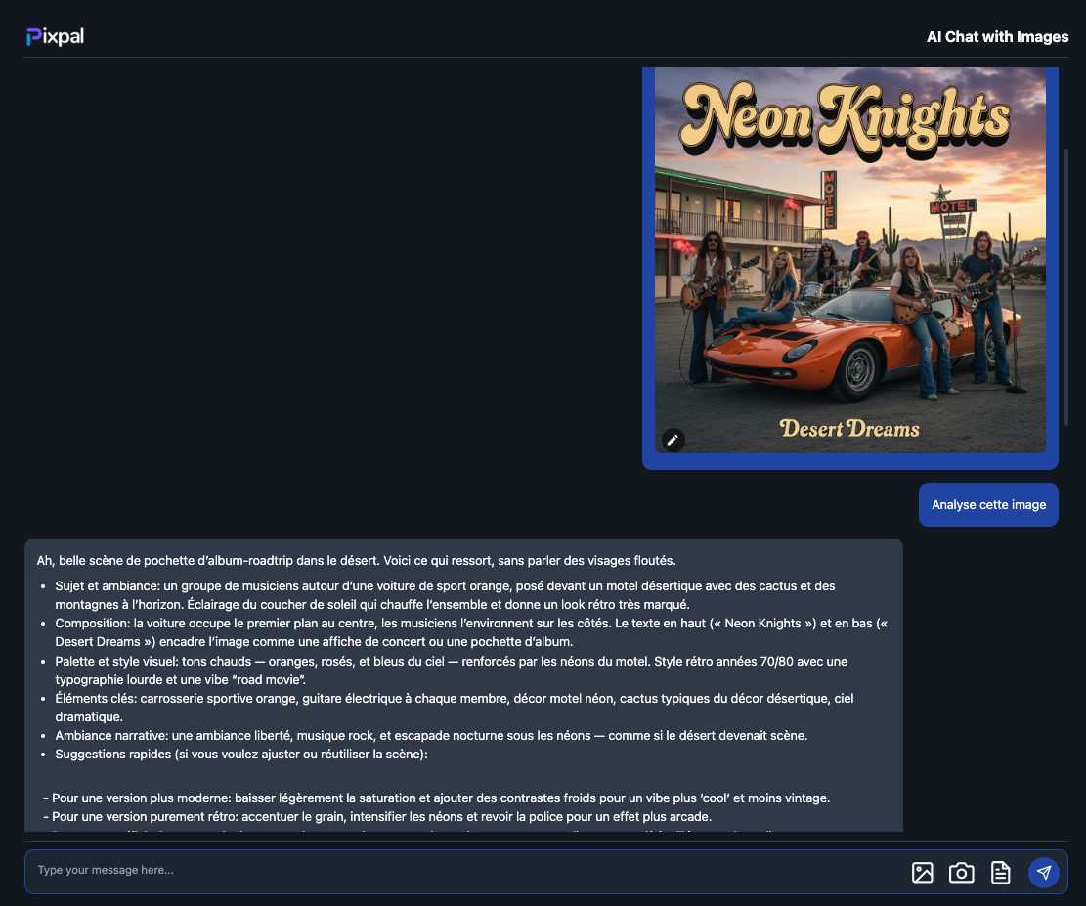Click the "Suggestions rapides" bullet line
This screenshot has height=906, width=1086.
coord(241,755)
